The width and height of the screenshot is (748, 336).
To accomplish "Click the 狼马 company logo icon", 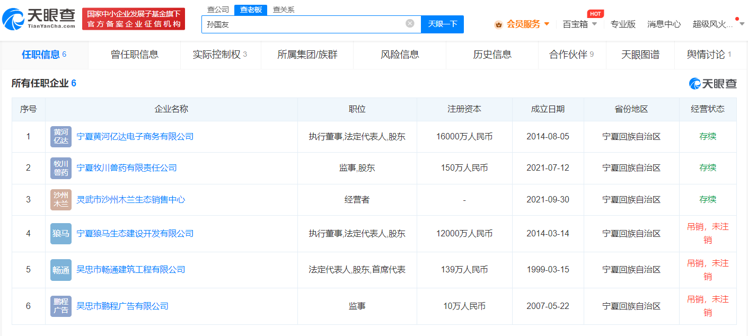I will tap(60, 233).
